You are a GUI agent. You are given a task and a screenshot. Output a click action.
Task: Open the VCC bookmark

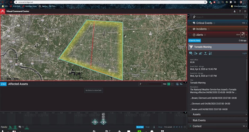[x=5, y=6]
